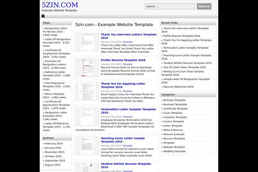The image size is (258, 172).
Task: Open thumbnail for Profile Resume Template 2016
Action: (x=87, y=68)
